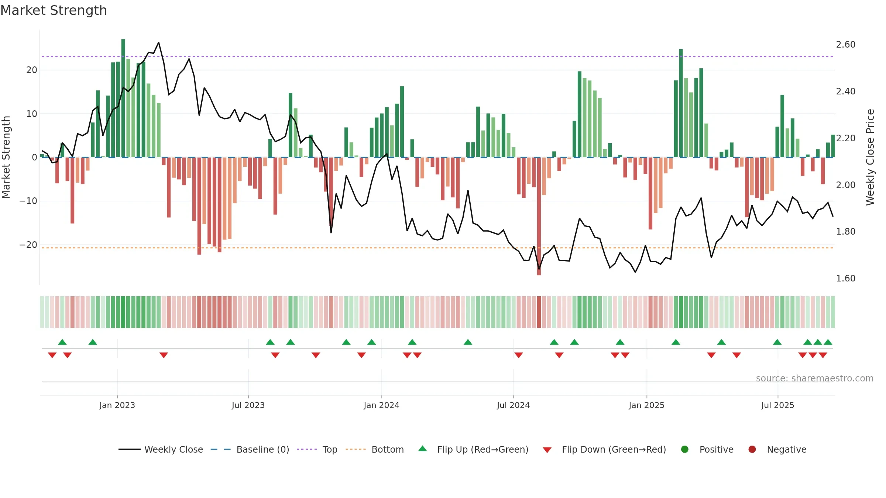
Task: Click the red Flip Down legend triangle
Action: click(547, 450)
